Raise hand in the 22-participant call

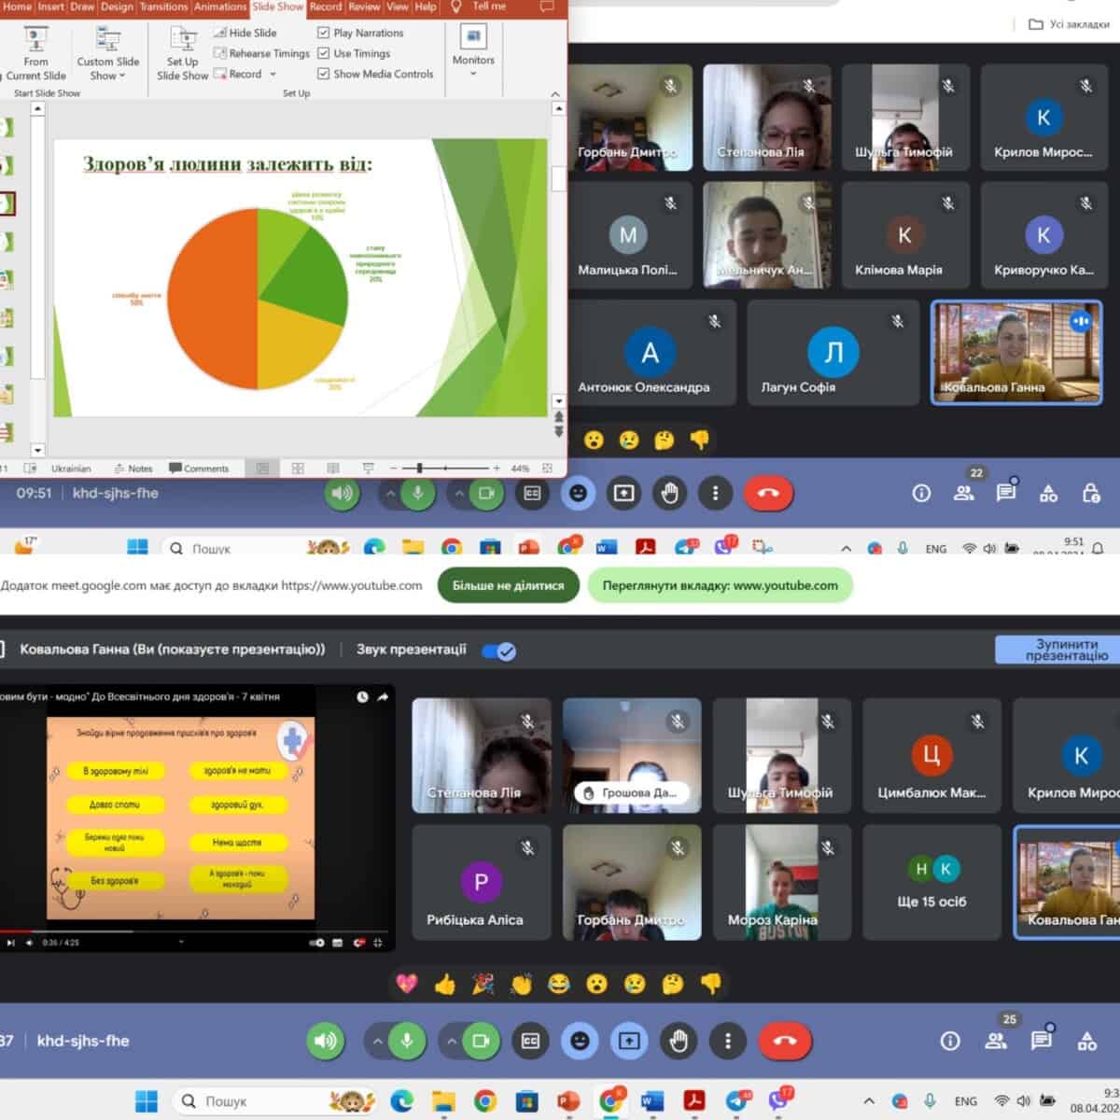(669, 493)
